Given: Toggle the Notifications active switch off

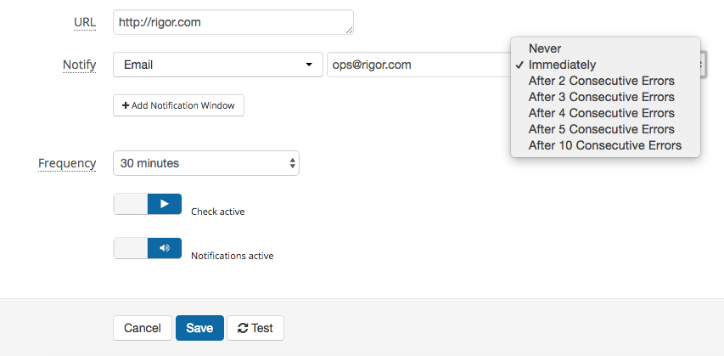Looking at the screenshot, I should click(x=148, y=248).
